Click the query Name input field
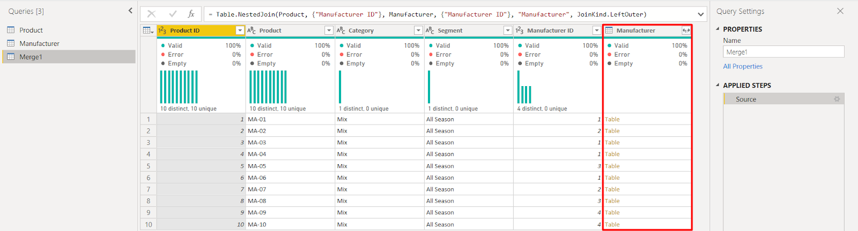858x231 pixels. [x=783, y=52]
